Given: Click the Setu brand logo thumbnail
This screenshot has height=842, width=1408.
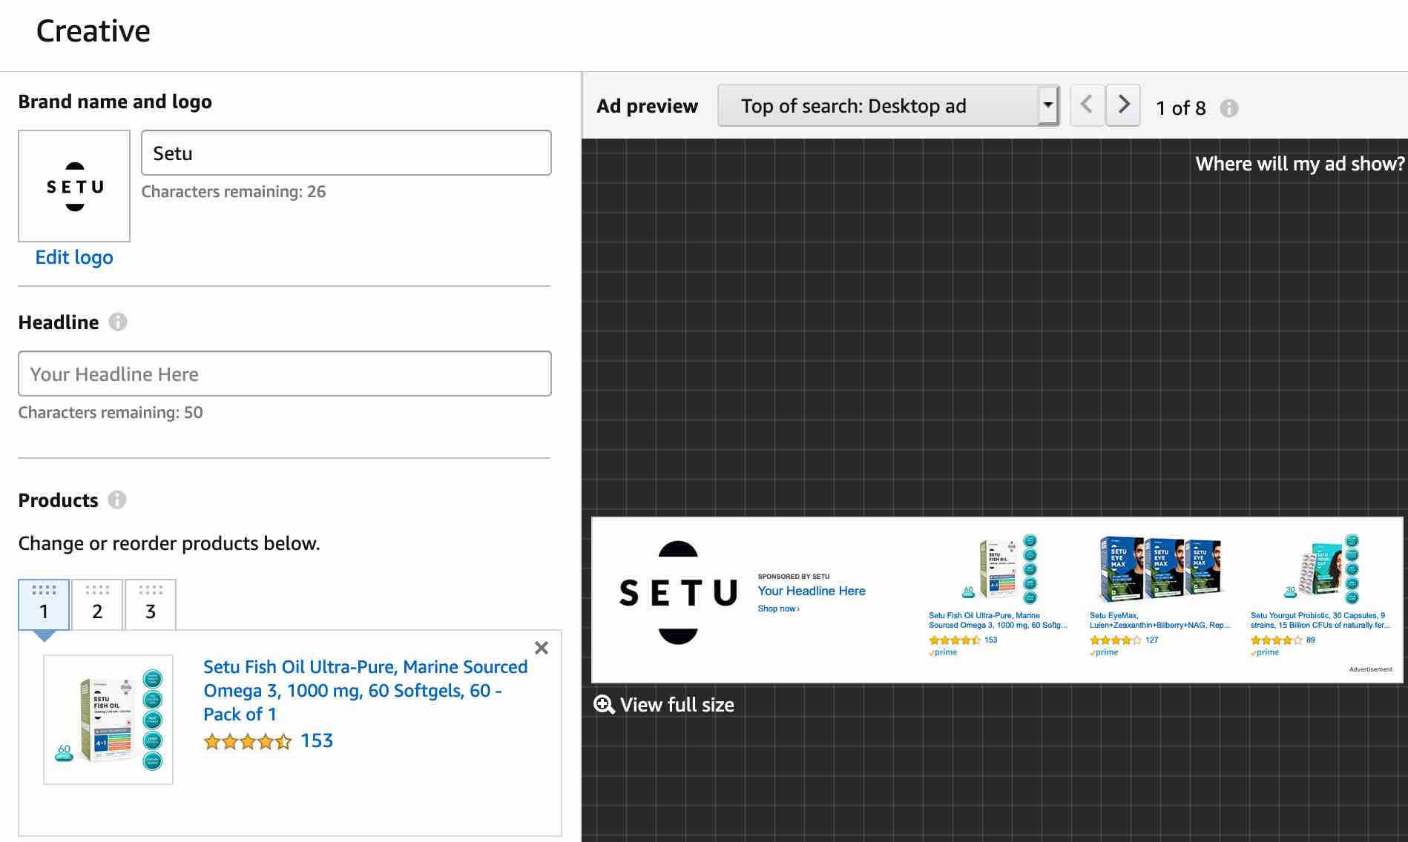Looking at the screenshot, I should pyautogui.click(x=74, y=186).
